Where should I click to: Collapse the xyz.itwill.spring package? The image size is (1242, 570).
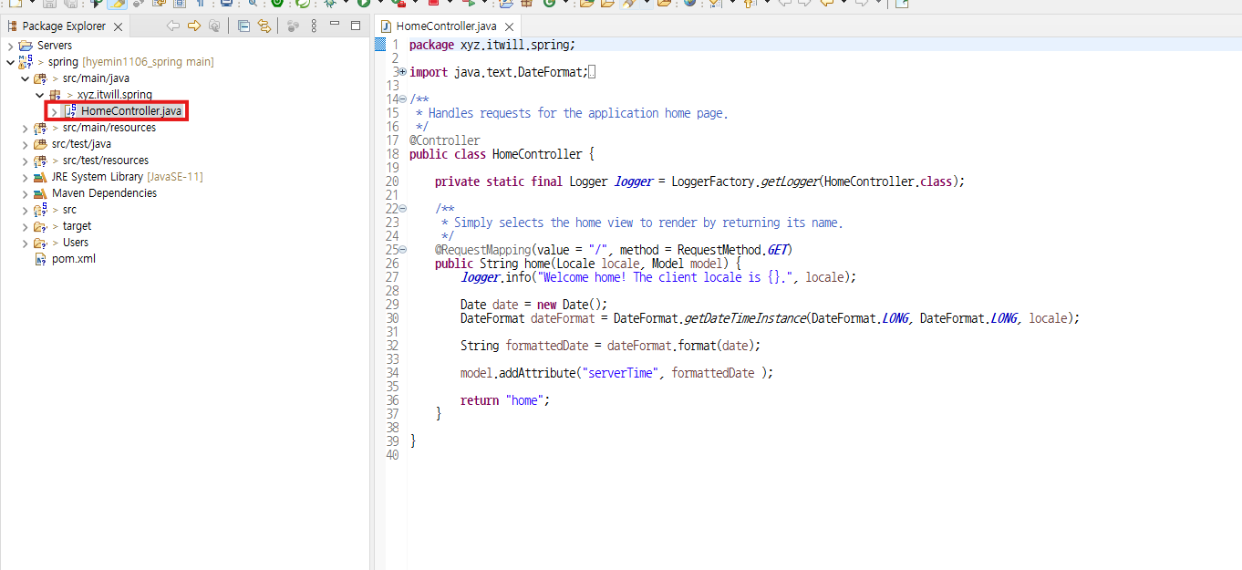coord(39,95)
